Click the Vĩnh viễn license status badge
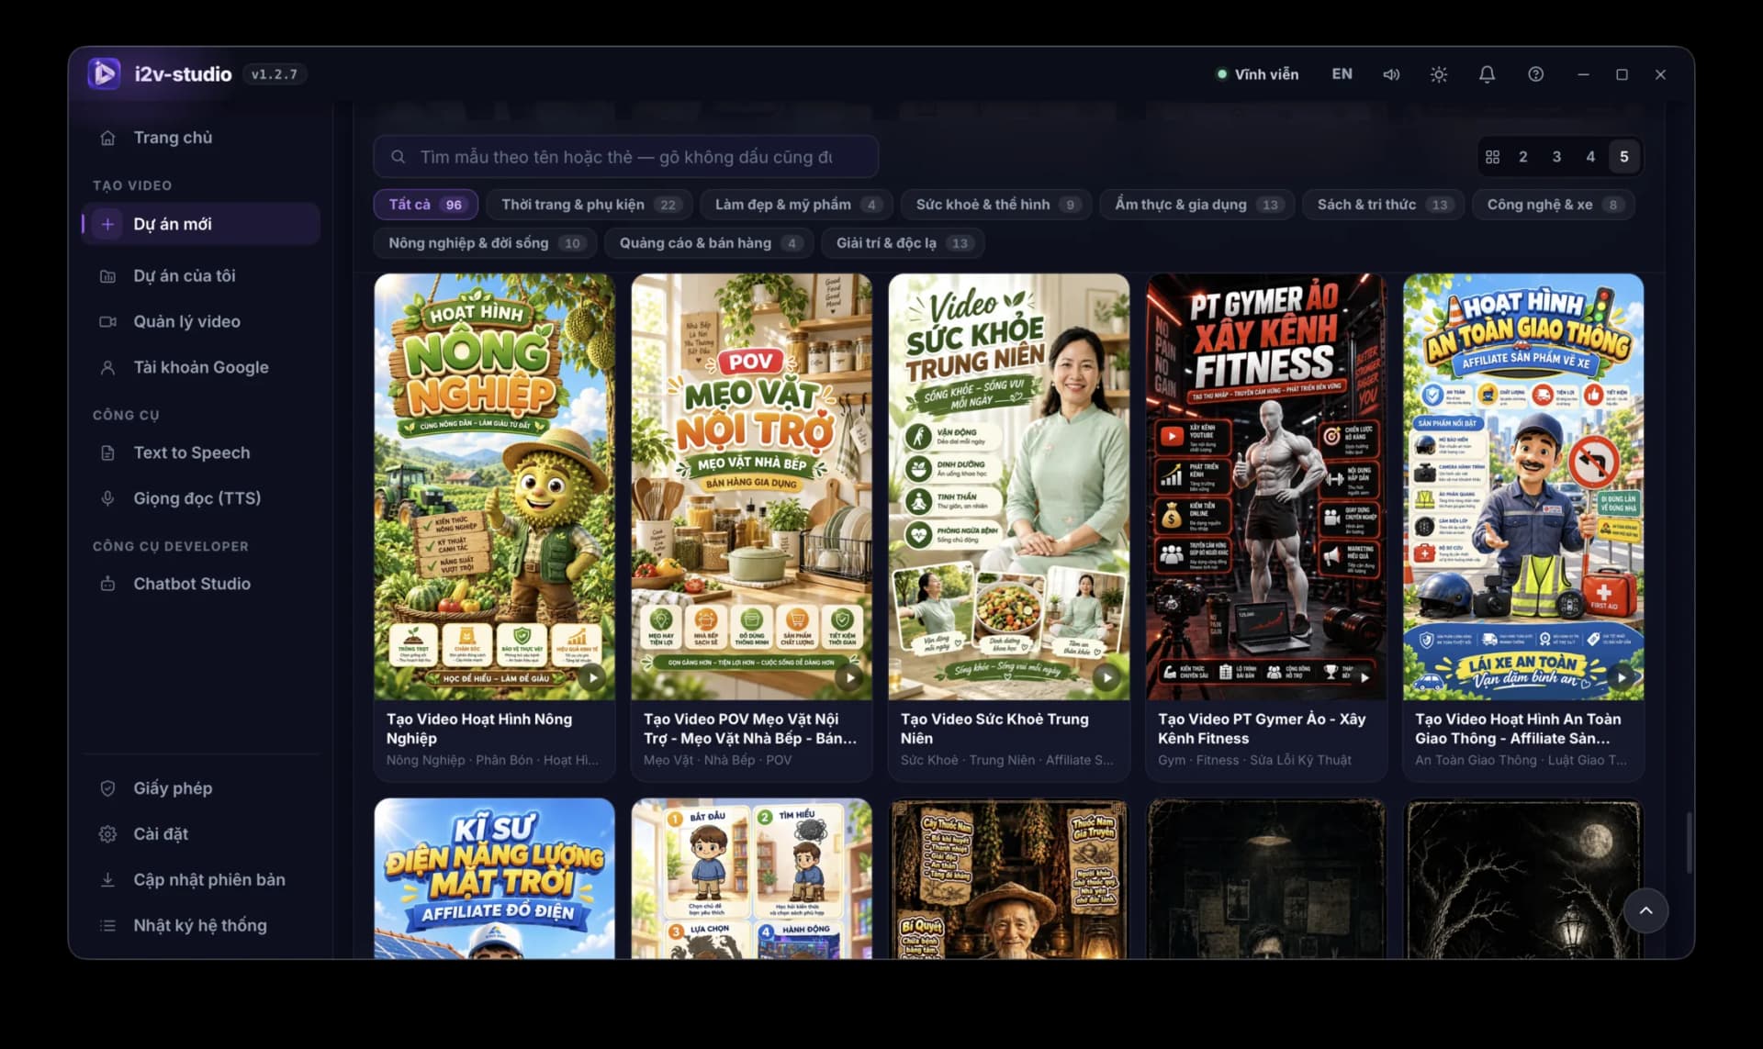Viewport: 1763px width, 1049px height. [1257, 74]
